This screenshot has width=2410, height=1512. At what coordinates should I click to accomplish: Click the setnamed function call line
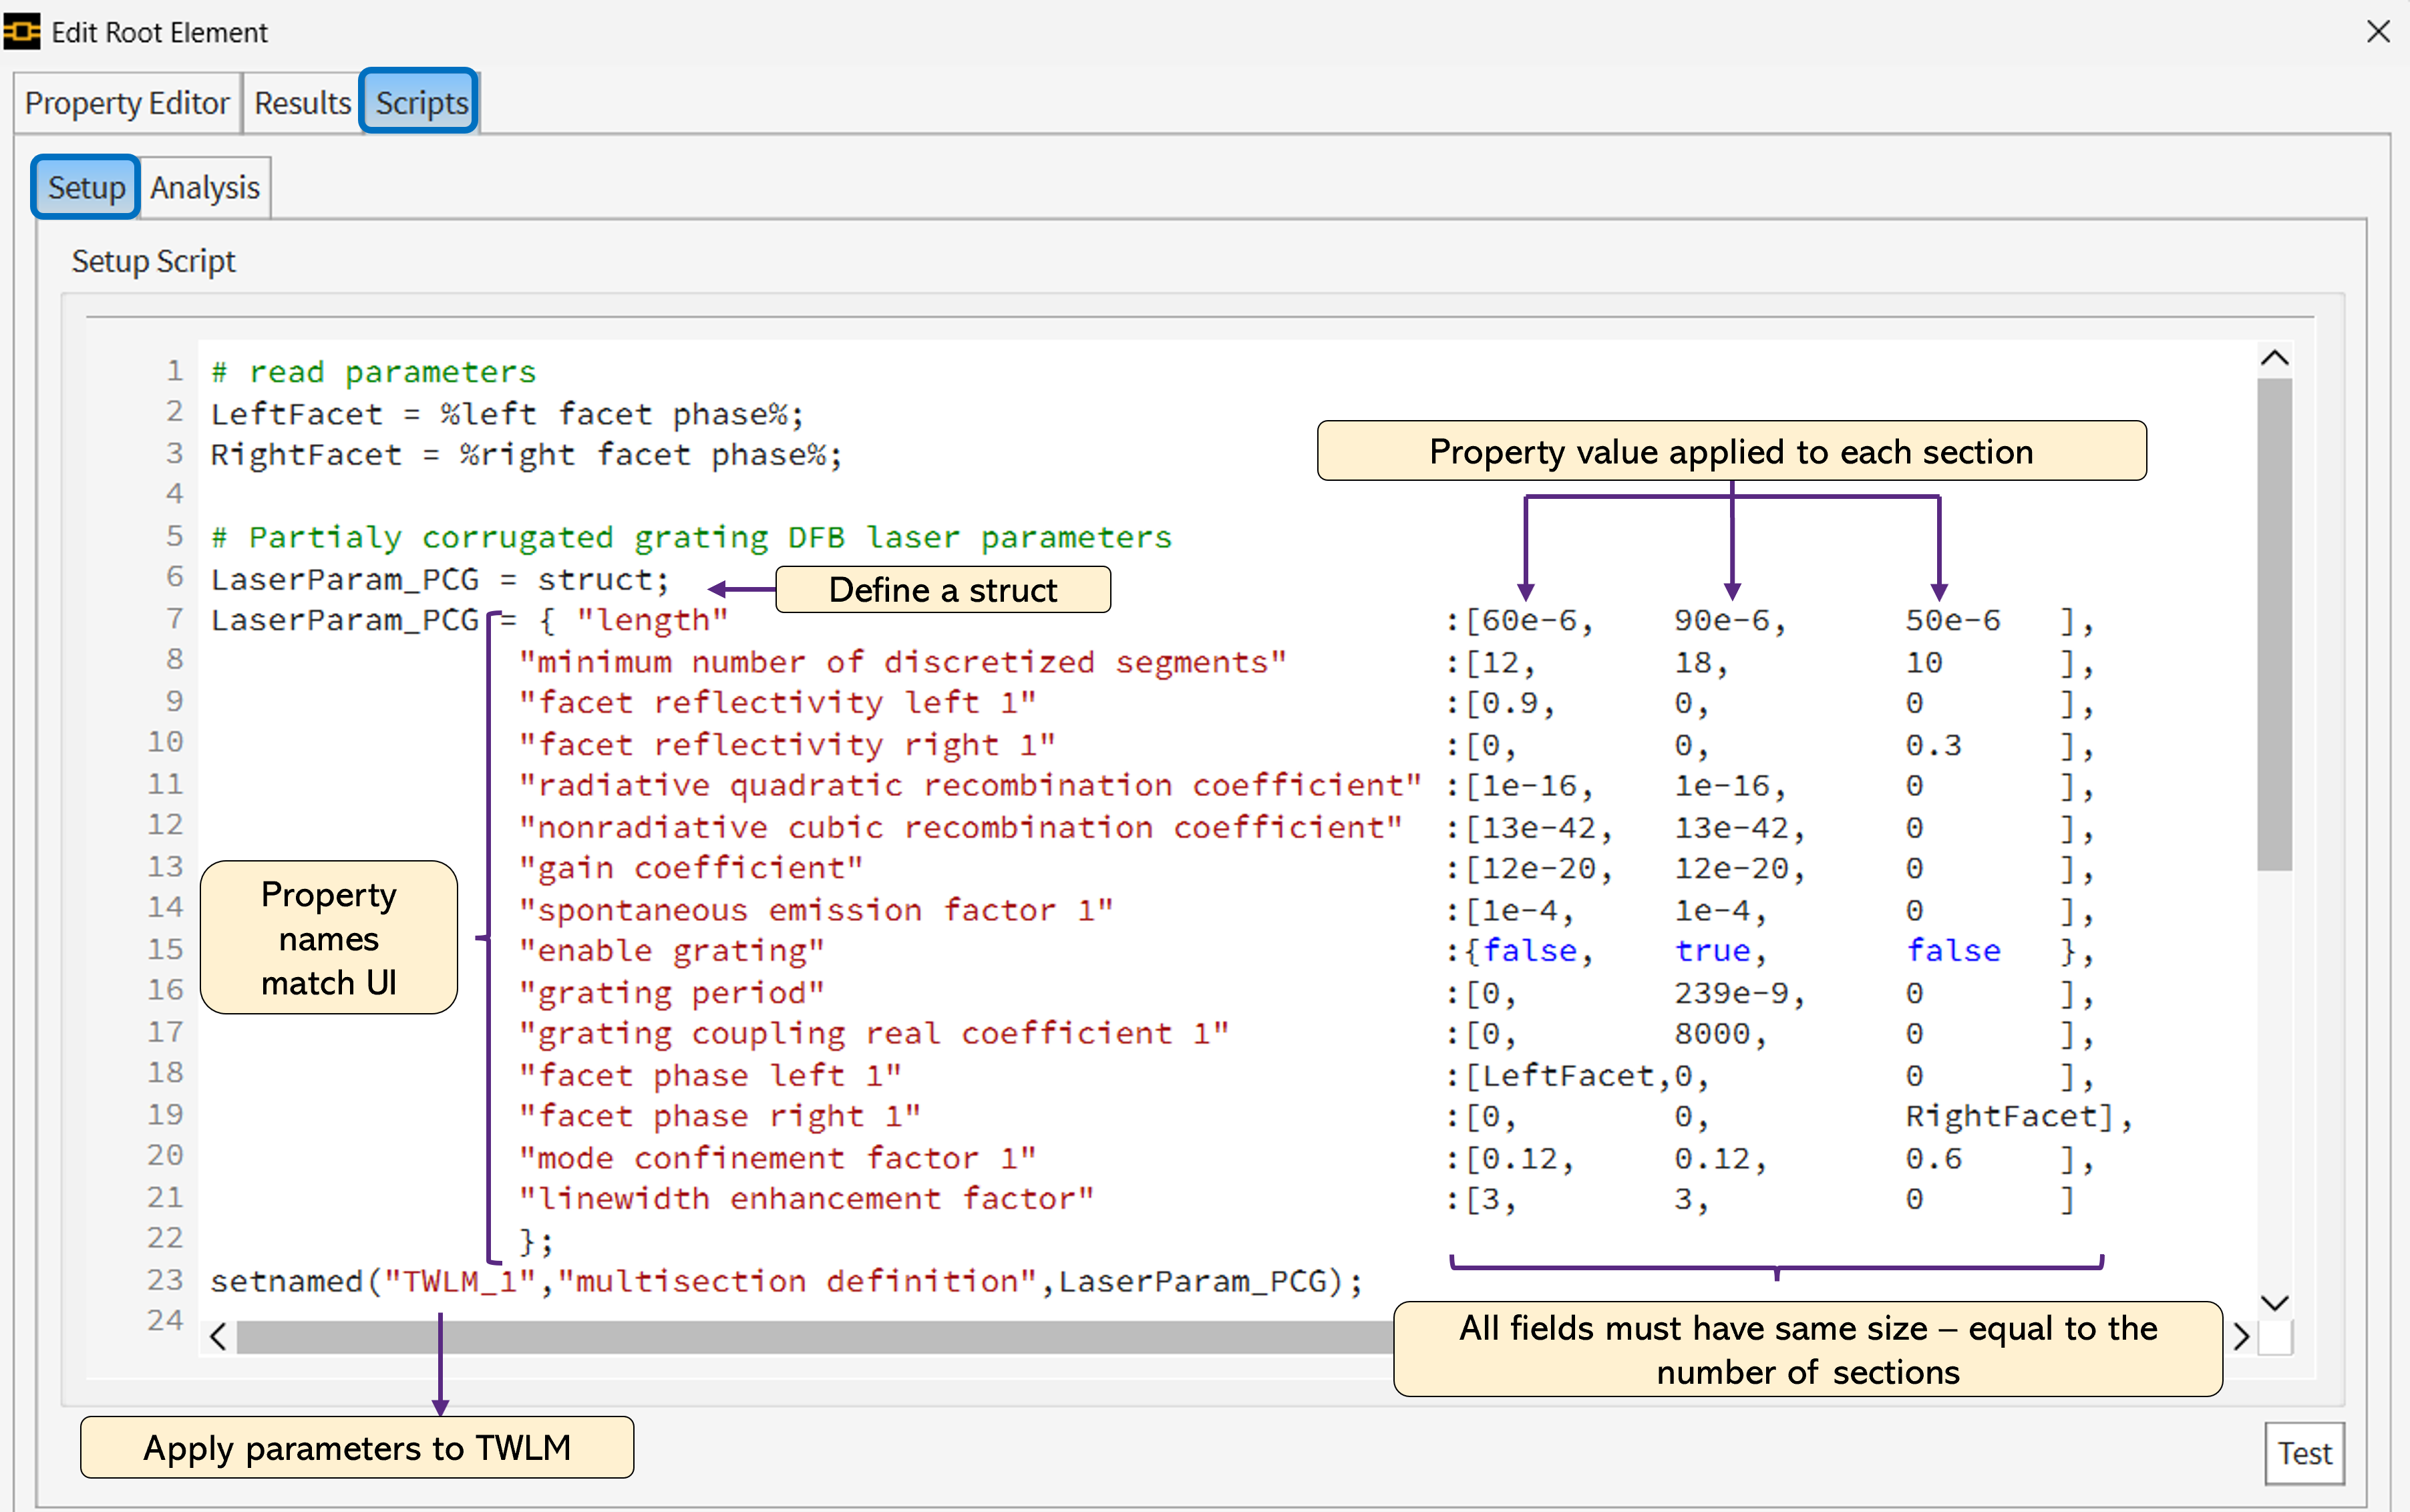pyautogui.click(x=787, y=1282)
